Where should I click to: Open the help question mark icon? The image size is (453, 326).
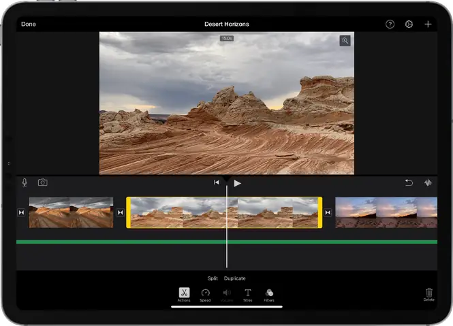(390, 25)
